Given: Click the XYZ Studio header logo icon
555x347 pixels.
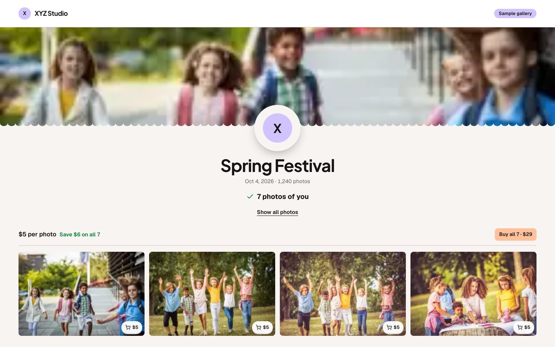Looking at the screenshot, I should [x=25, y=13].
